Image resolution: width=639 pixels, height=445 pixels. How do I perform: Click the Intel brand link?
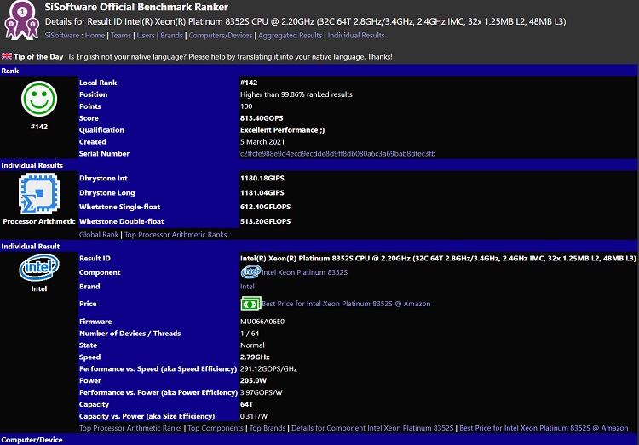[247, 287]
